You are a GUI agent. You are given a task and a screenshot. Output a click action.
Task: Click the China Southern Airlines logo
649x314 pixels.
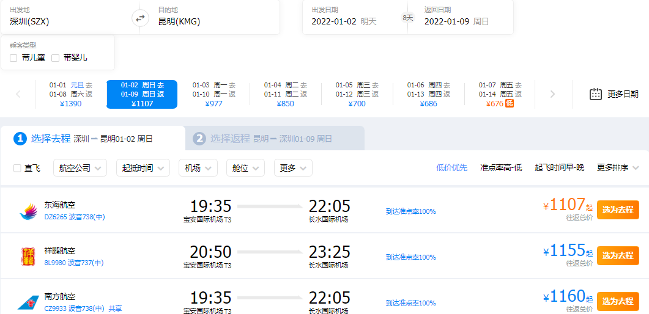29,302
